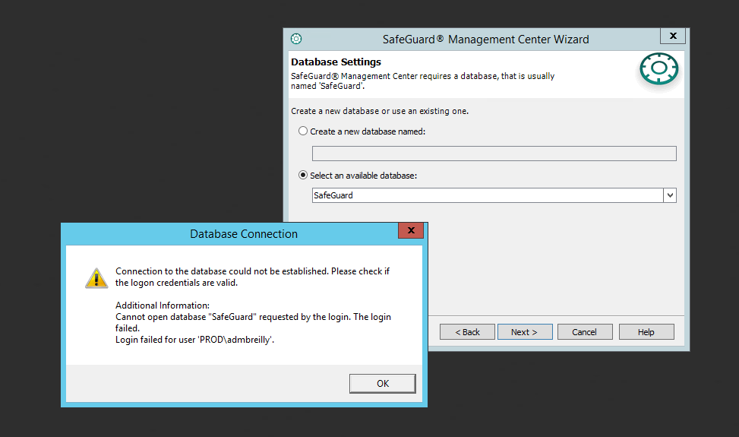Screen dimensions: 739x437
Task: Click 'Create a new database or use an existing one.' text
Action: [x=380, y=111]
